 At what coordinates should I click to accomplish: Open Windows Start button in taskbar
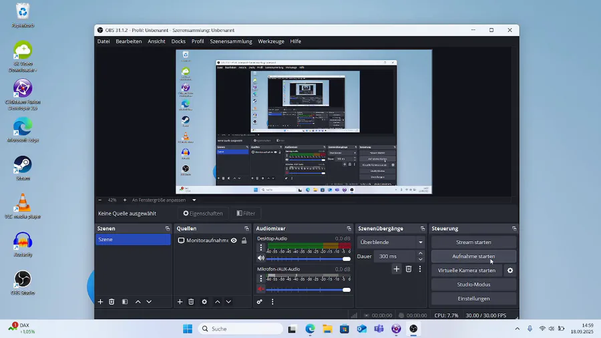[188, 329]
